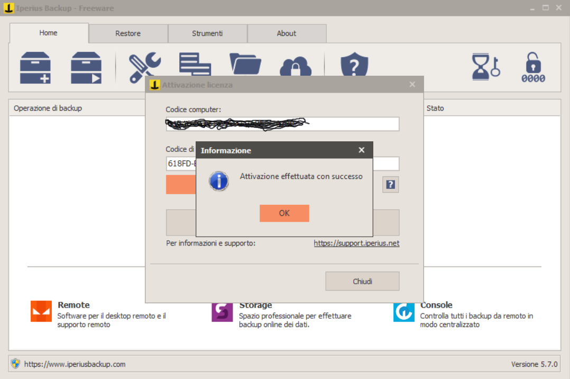Click the Versione 5.7.0 status text
570x379 pixels.
tap(535, 364)
